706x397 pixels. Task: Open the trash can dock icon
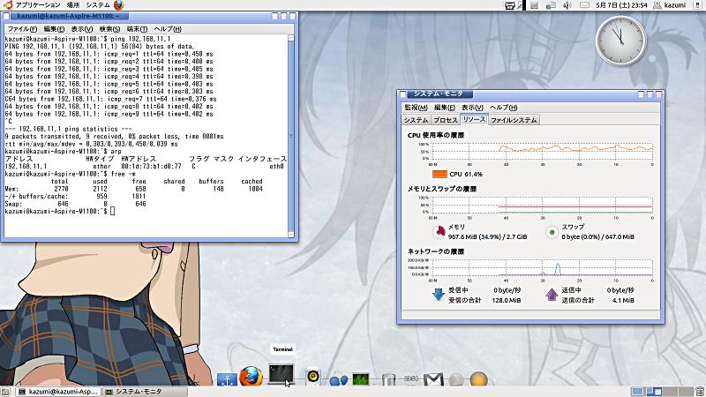(x=388, y=379)
